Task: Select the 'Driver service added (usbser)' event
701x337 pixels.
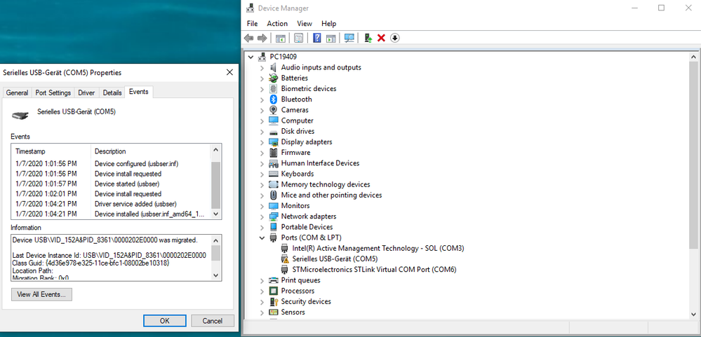Action: pyautogui.click(x=112, y=204)
